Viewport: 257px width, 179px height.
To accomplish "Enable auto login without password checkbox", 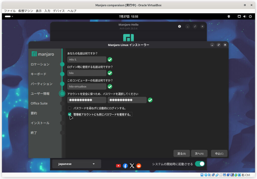I will (x=70, y=108).
